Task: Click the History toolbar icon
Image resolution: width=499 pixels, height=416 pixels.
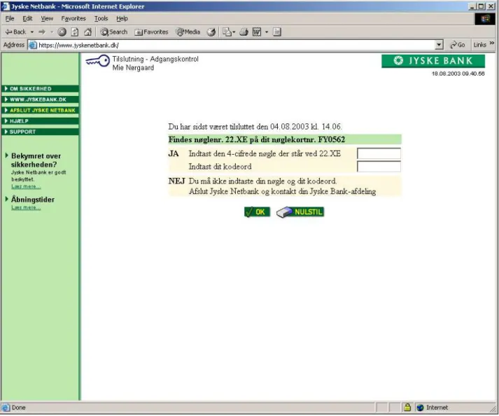Action: (211, 32)
